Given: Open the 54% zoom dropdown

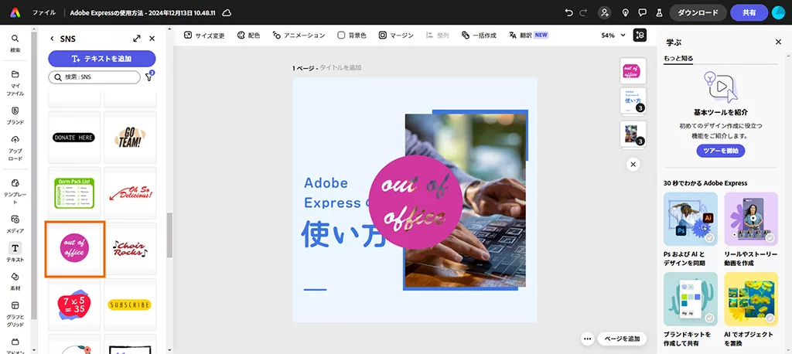Looking at the screenshot, I should pyautogui.click(x=613, y=36).
